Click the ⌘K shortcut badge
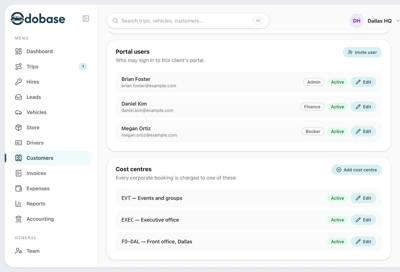The width and height of the screenshot is (400, 272). click(258, 21)
